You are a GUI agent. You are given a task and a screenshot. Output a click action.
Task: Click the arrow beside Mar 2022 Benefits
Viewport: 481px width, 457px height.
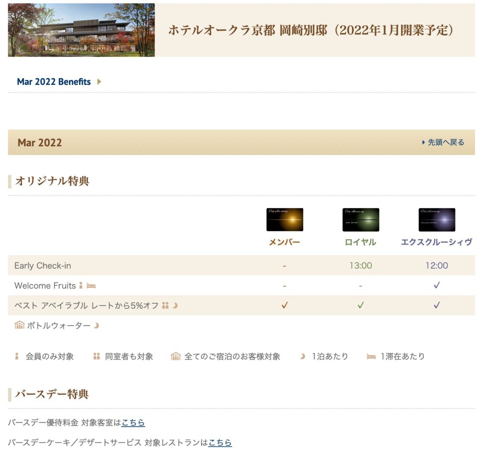(x=99, y=82)
